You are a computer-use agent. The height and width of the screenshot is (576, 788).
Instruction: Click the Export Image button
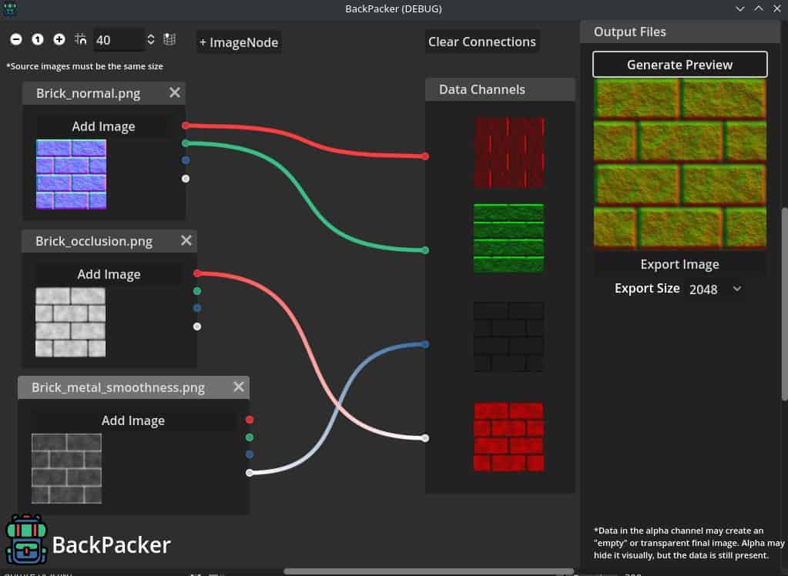tap(679, 264)
